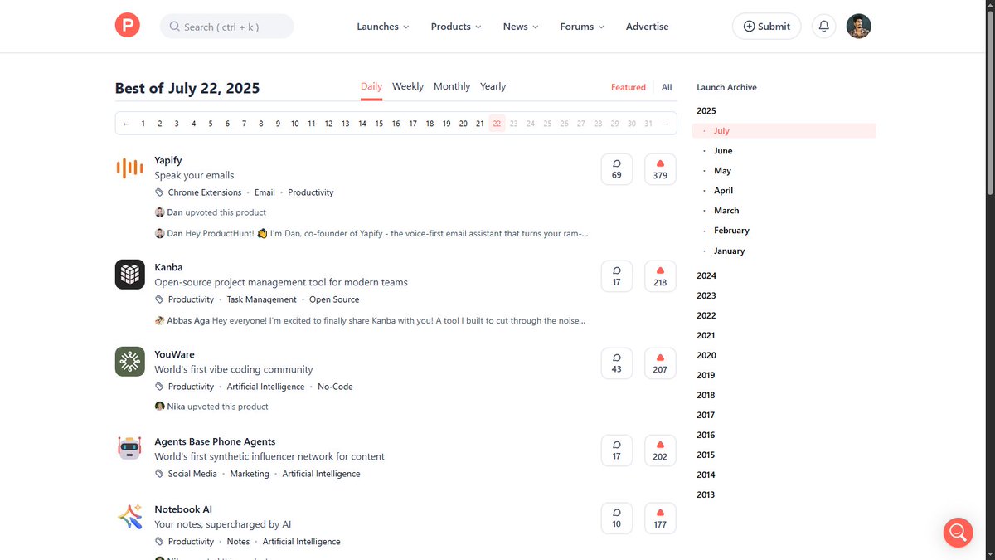The width and height of the screenshot is (995, 560).
Task: Collapse the 2025 archive year
Action: coord(706,110)
